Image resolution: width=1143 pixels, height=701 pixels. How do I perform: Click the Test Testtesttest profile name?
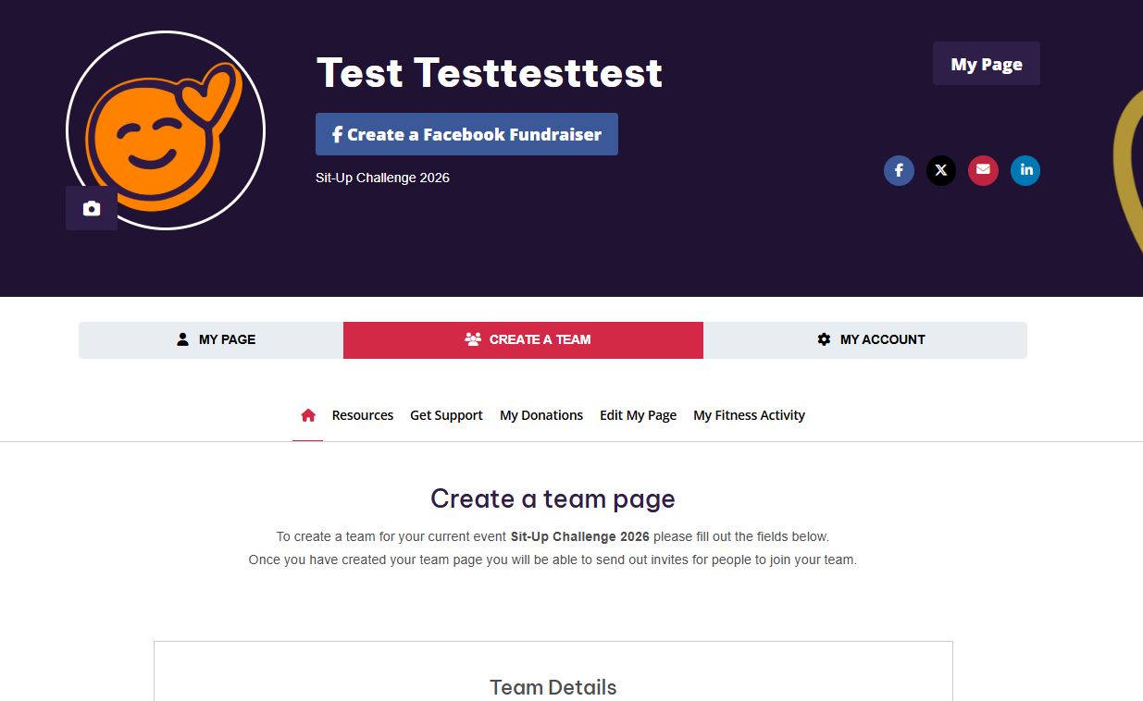pyautogui.click(x=489, y=73)
